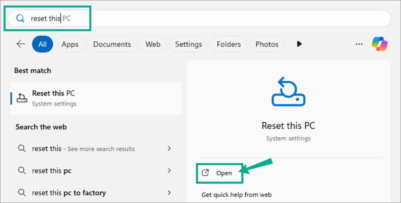Click the search magnifier icon in search box
This screenshot has width=401, height=203.
pyautogui.click(x=20, y=19)
